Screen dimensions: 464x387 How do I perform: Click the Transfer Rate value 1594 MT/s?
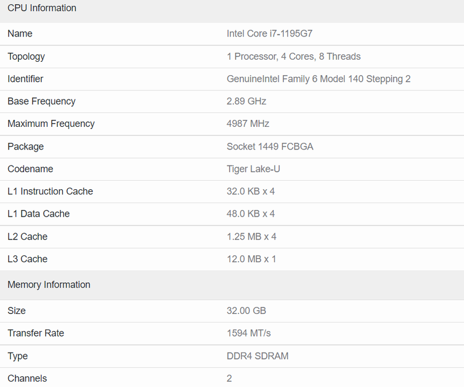coord(247,333)
